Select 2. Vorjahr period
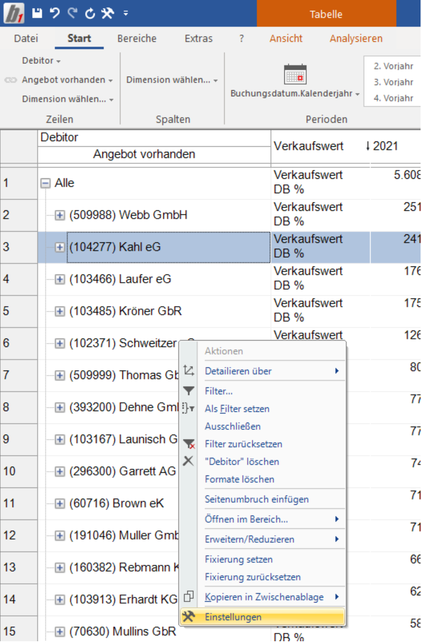 [393, 66]
